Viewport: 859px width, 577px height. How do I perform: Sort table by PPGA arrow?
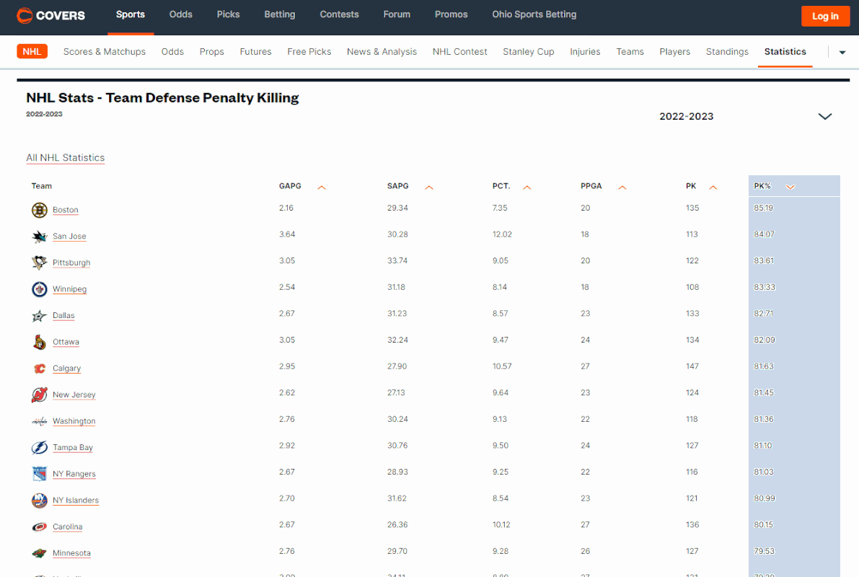[x=622, y=188]
